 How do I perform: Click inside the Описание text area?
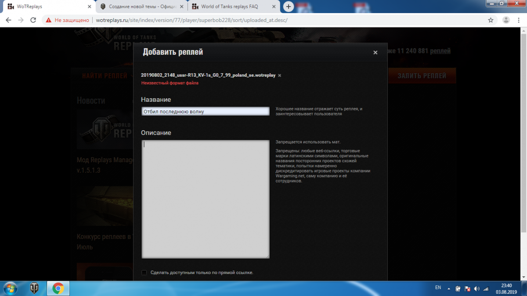pos(205,199)
